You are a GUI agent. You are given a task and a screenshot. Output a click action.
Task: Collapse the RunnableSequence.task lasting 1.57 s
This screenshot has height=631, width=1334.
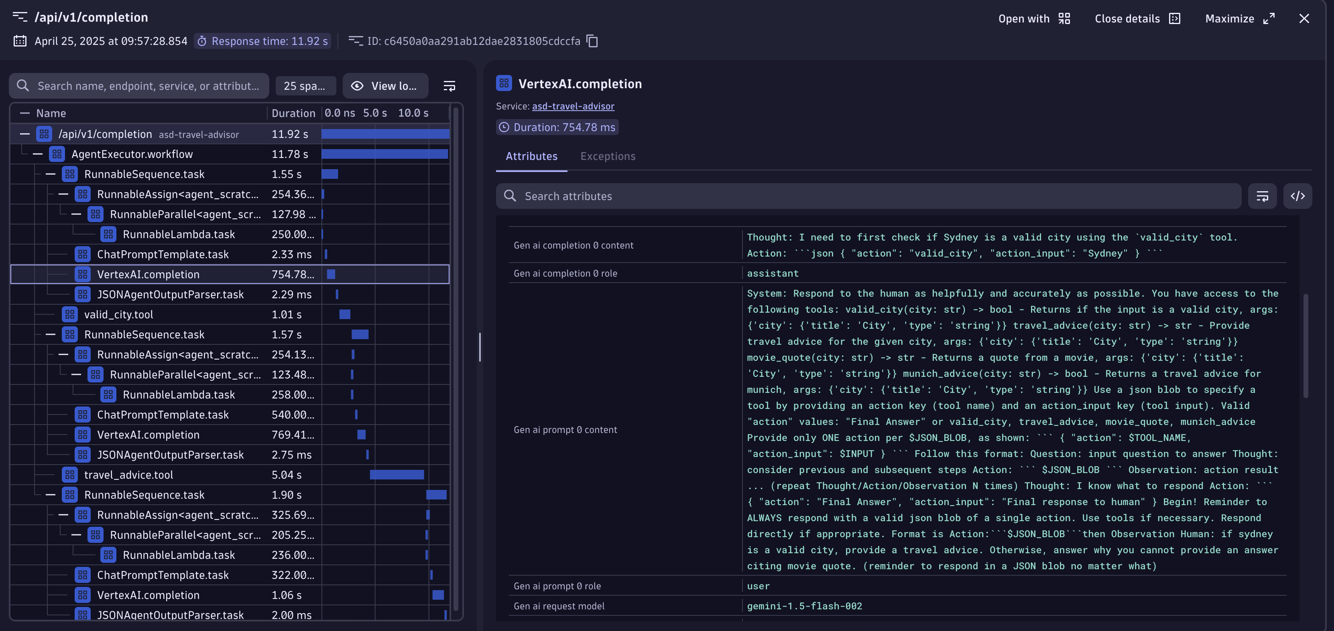coord(50,335)
